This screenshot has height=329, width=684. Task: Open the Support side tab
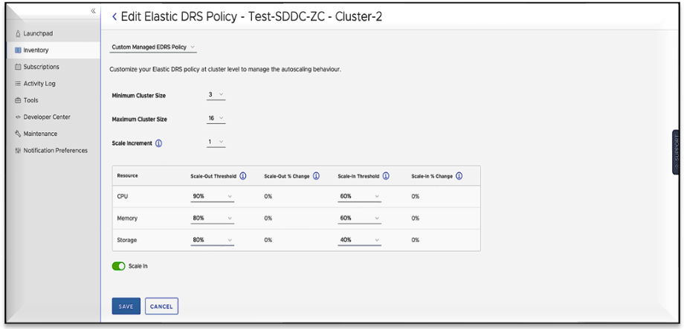click(x=676, y=152)
